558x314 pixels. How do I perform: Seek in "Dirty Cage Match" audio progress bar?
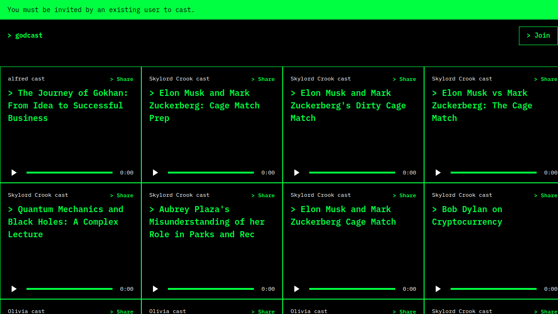(x=352, y=173)
